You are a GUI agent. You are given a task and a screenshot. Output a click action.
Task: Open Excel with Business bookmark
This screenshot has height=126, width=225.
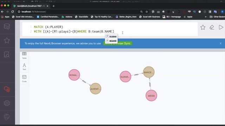click(149, 17)
